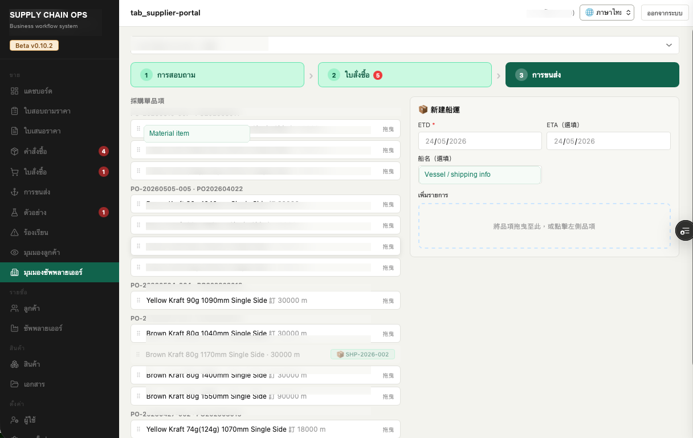Click the ใบสั่งซื้อ shopping cart icon

(15, 172)
